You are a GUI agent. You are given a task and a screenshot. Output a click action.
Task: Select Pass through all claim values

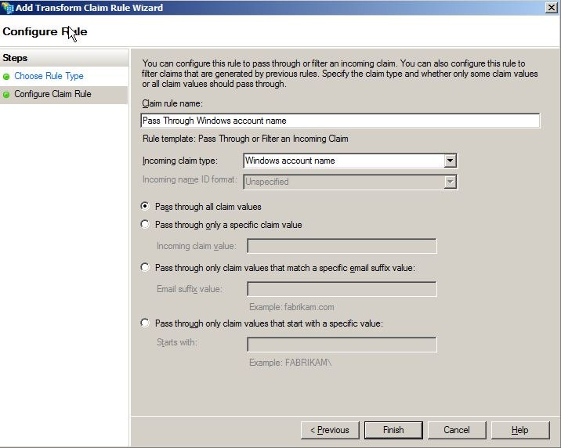(144, 207)
